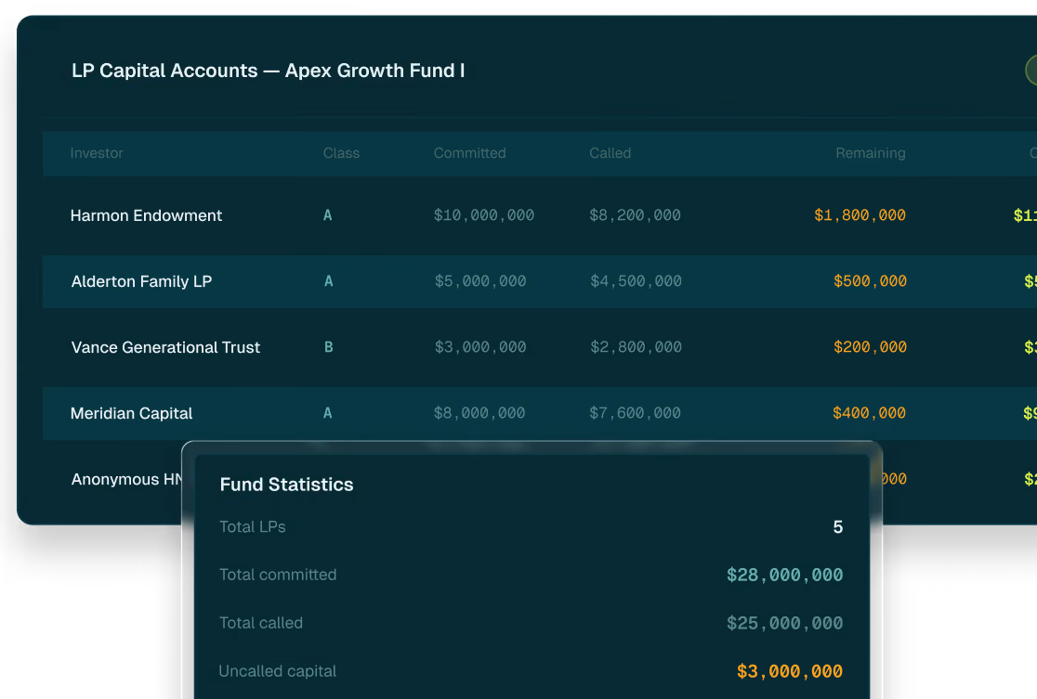
Task: Click Vance Generational Trust's class B value
Action: point(329,347)
